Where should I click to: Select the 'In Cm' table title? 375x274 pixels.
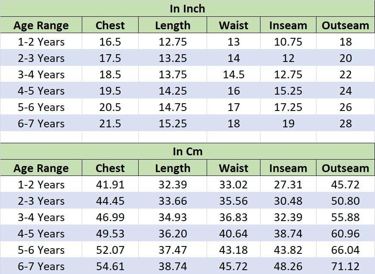click(188, 151)
